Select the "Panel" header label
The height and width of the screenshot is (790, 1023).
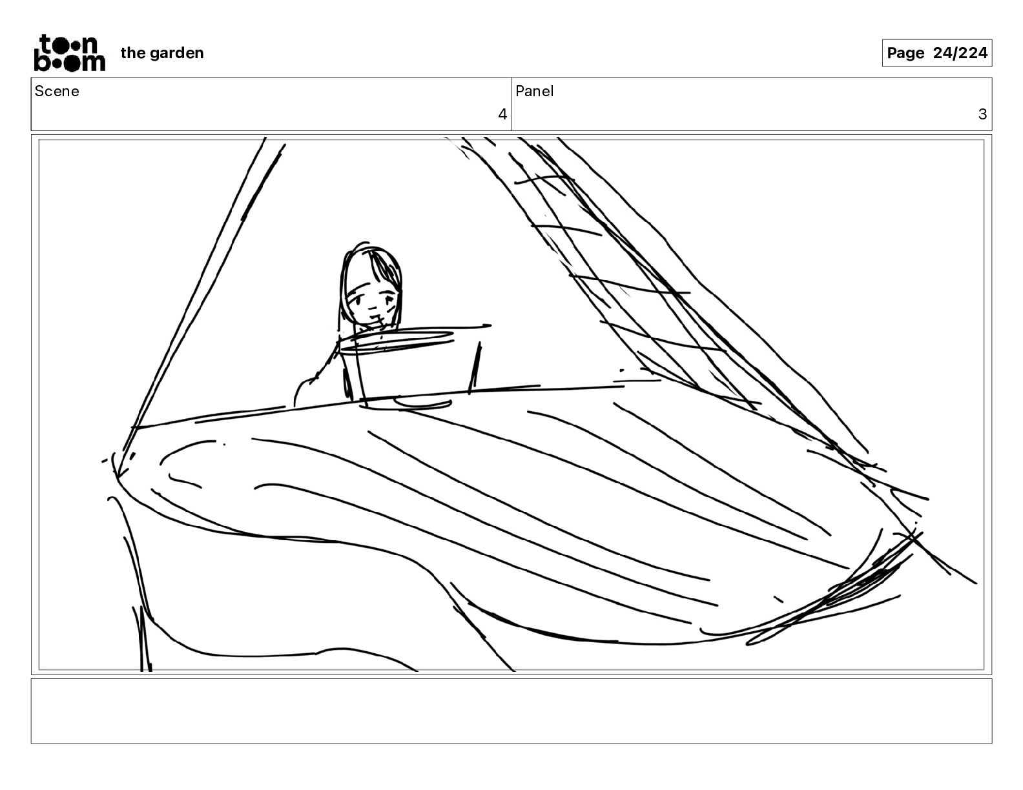(535, 91)
